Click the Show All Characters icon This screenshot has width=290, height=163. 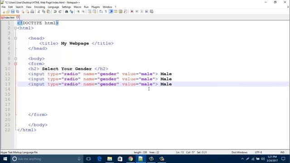coord(106,12)
